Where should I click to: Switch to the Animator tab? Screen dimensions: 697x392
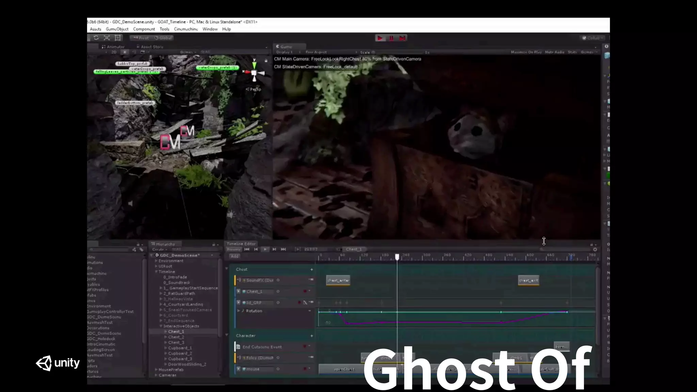(x=113, y=47)
